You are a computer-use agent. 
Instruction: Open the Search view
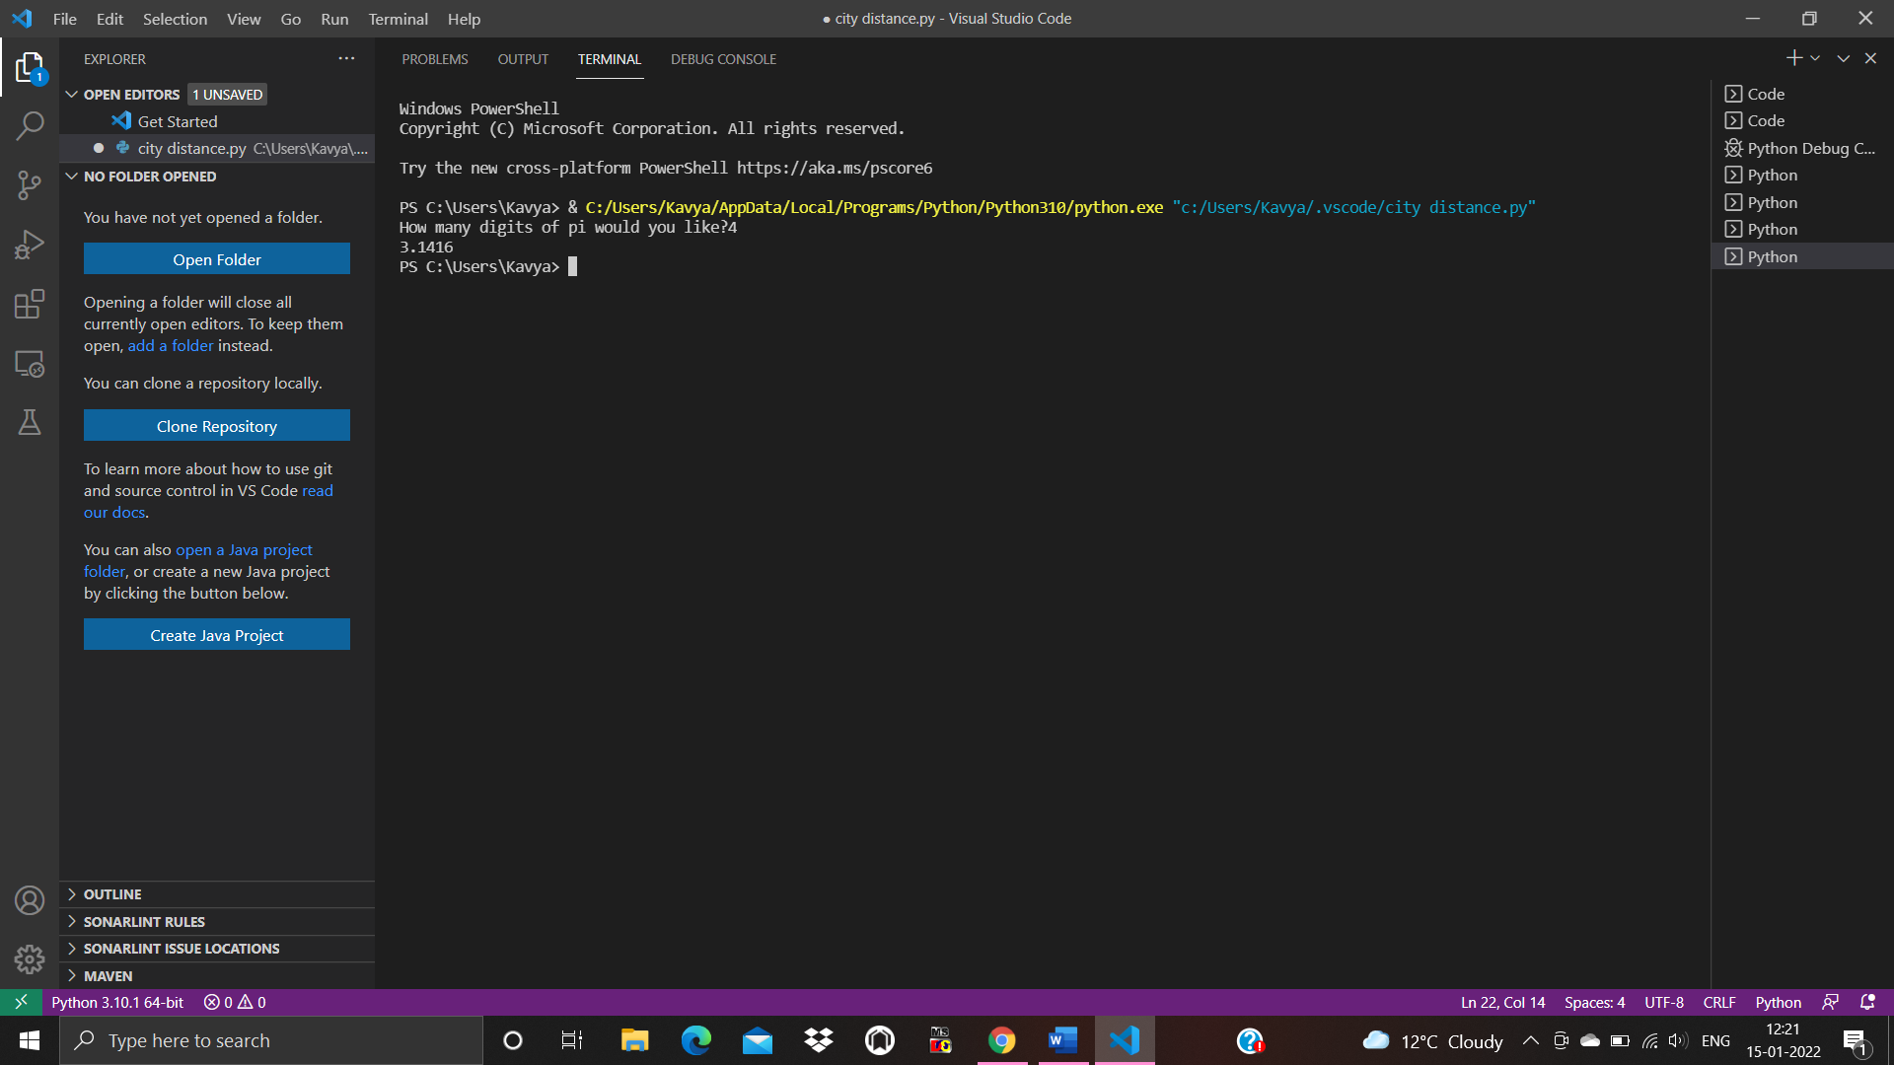(x=30, y=126)
